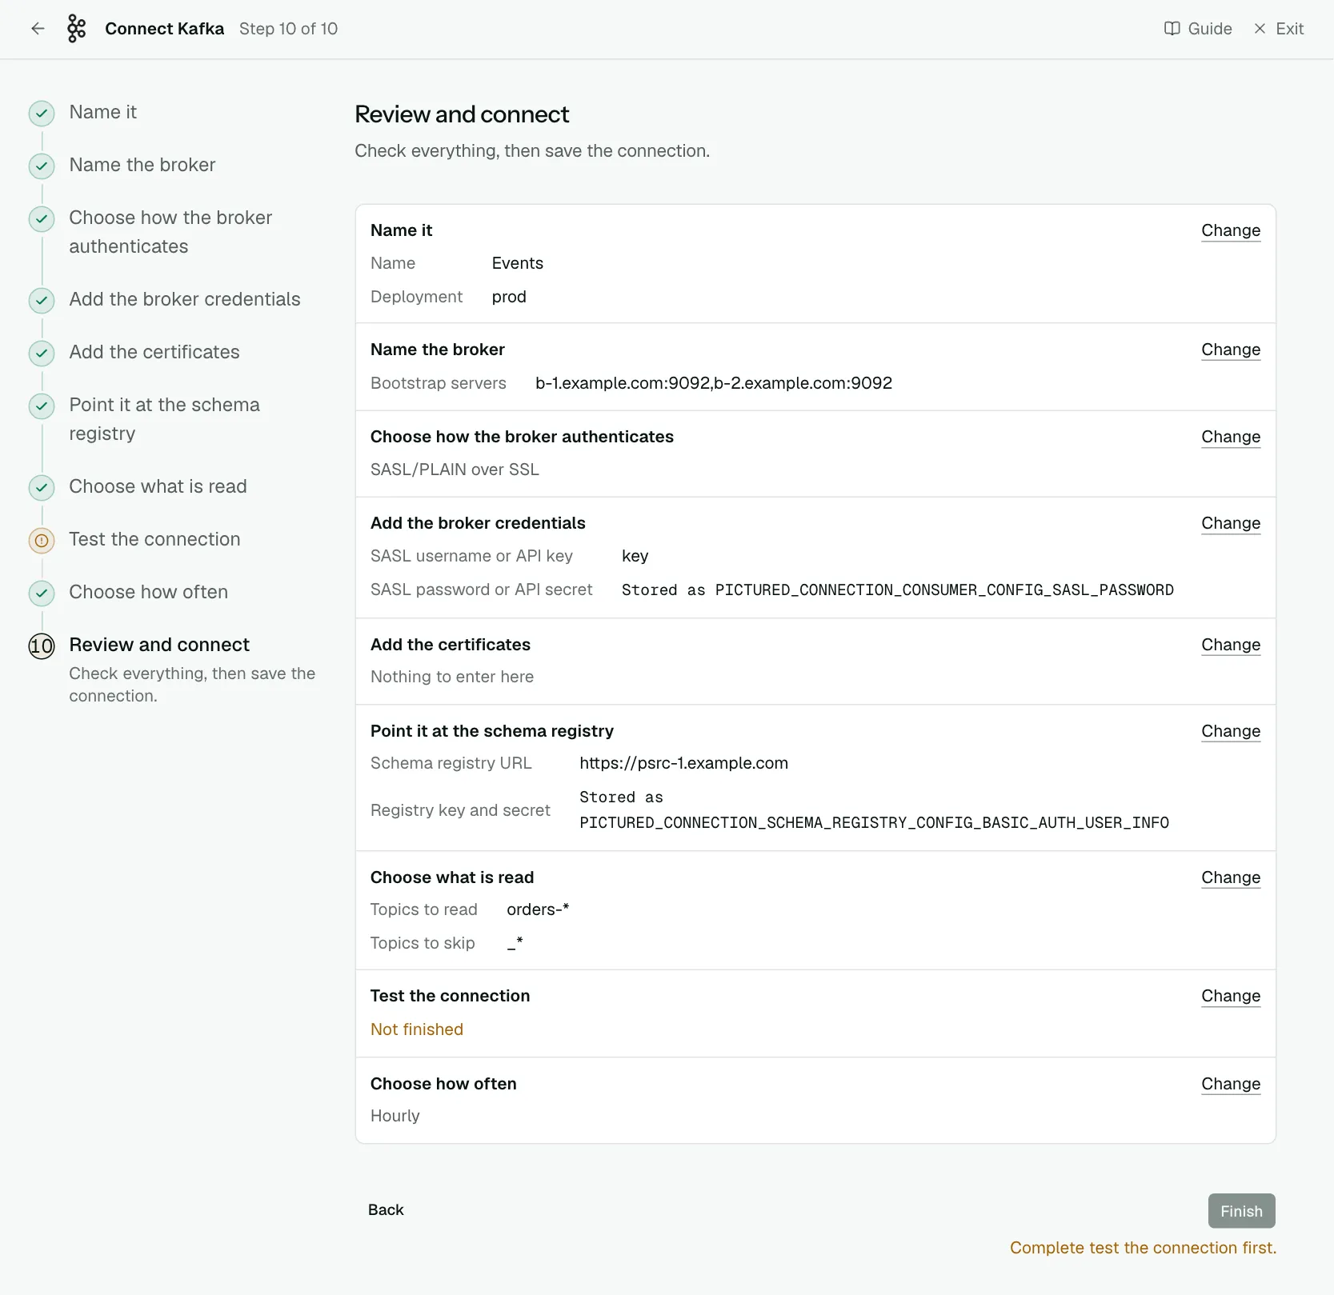Change the bootstrap servers broker section
Screen dimensions: 1334x1295
[1231, 350]
